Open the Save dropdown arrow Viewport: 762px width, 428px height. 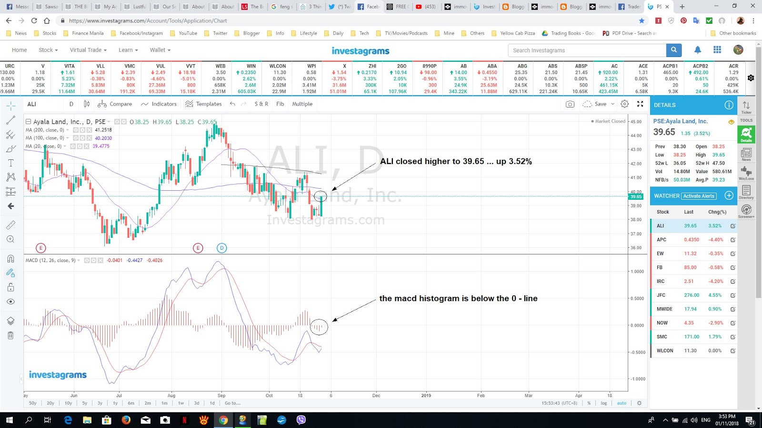pyautogui.click(x=612, y=104)
